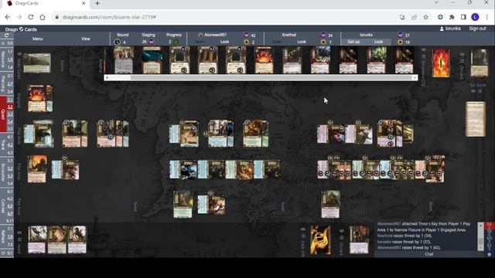Click Look under player Knefrod

pos(302,42)
